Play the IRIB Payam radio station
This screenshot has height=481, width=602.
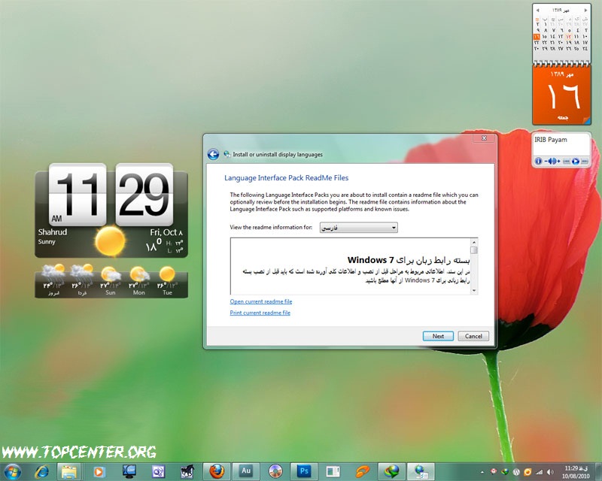[575, 161]
